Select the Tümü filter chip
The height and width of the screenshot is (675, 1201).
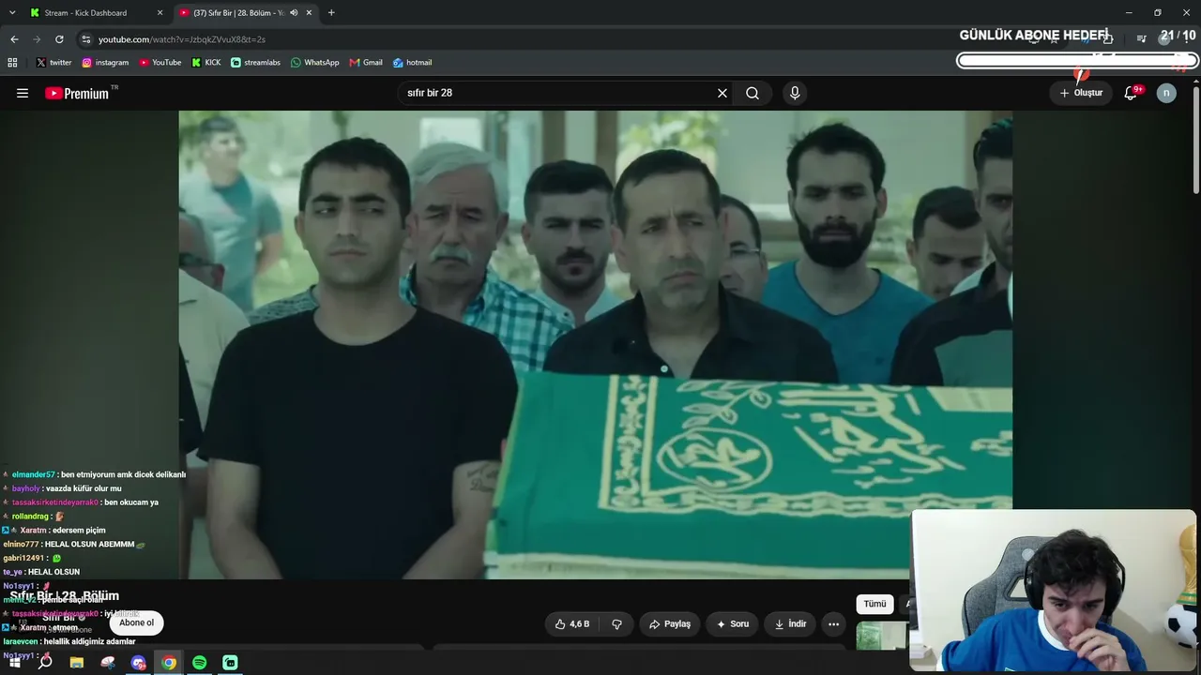tap(874, 604)
